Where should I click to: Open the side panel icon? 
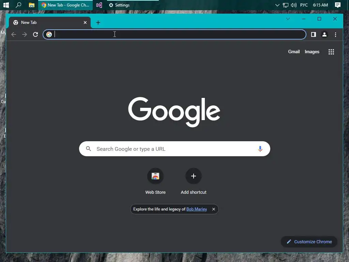point(314,34)
